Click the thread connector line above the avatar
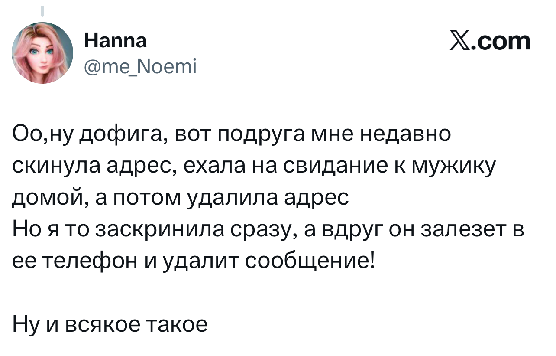556x356 pixels. click(42, 11)
